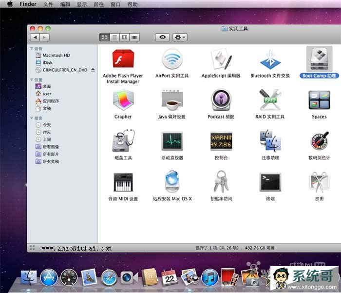Open the user home folder in sidebar
The image size is (341, 293).
tap(43, 94)
